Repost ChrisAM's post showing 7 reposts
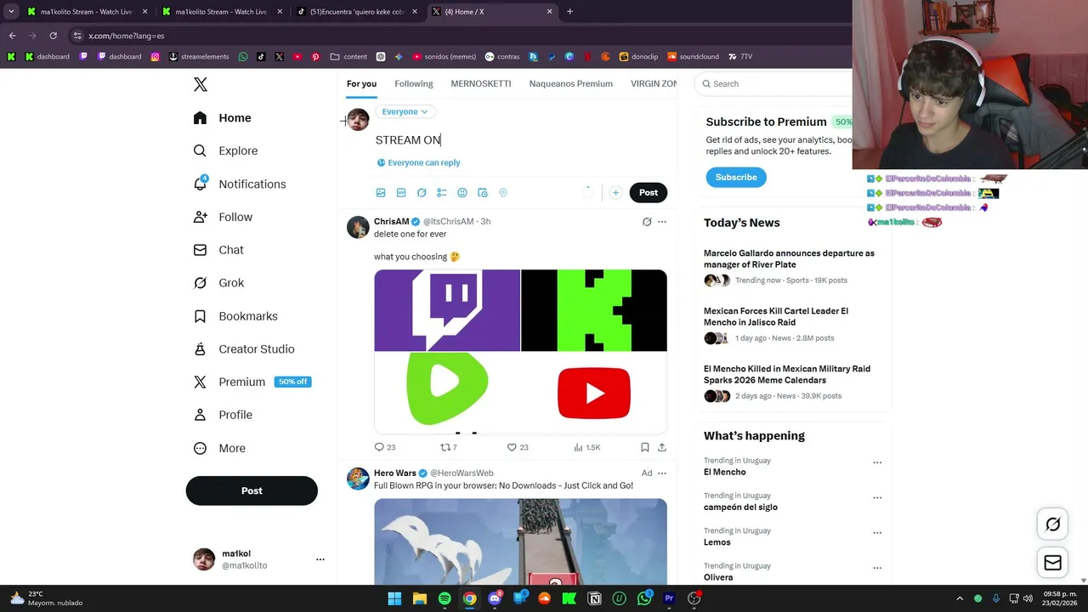The image size is (1088, 612). click(448, 447)
